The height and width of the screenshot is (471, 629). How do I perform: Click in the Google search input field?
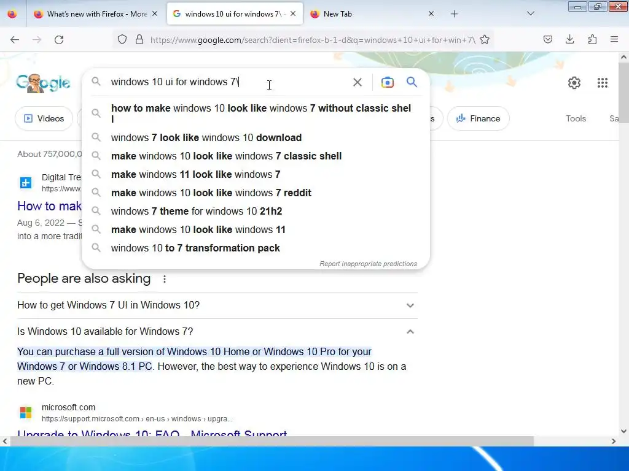229,82
